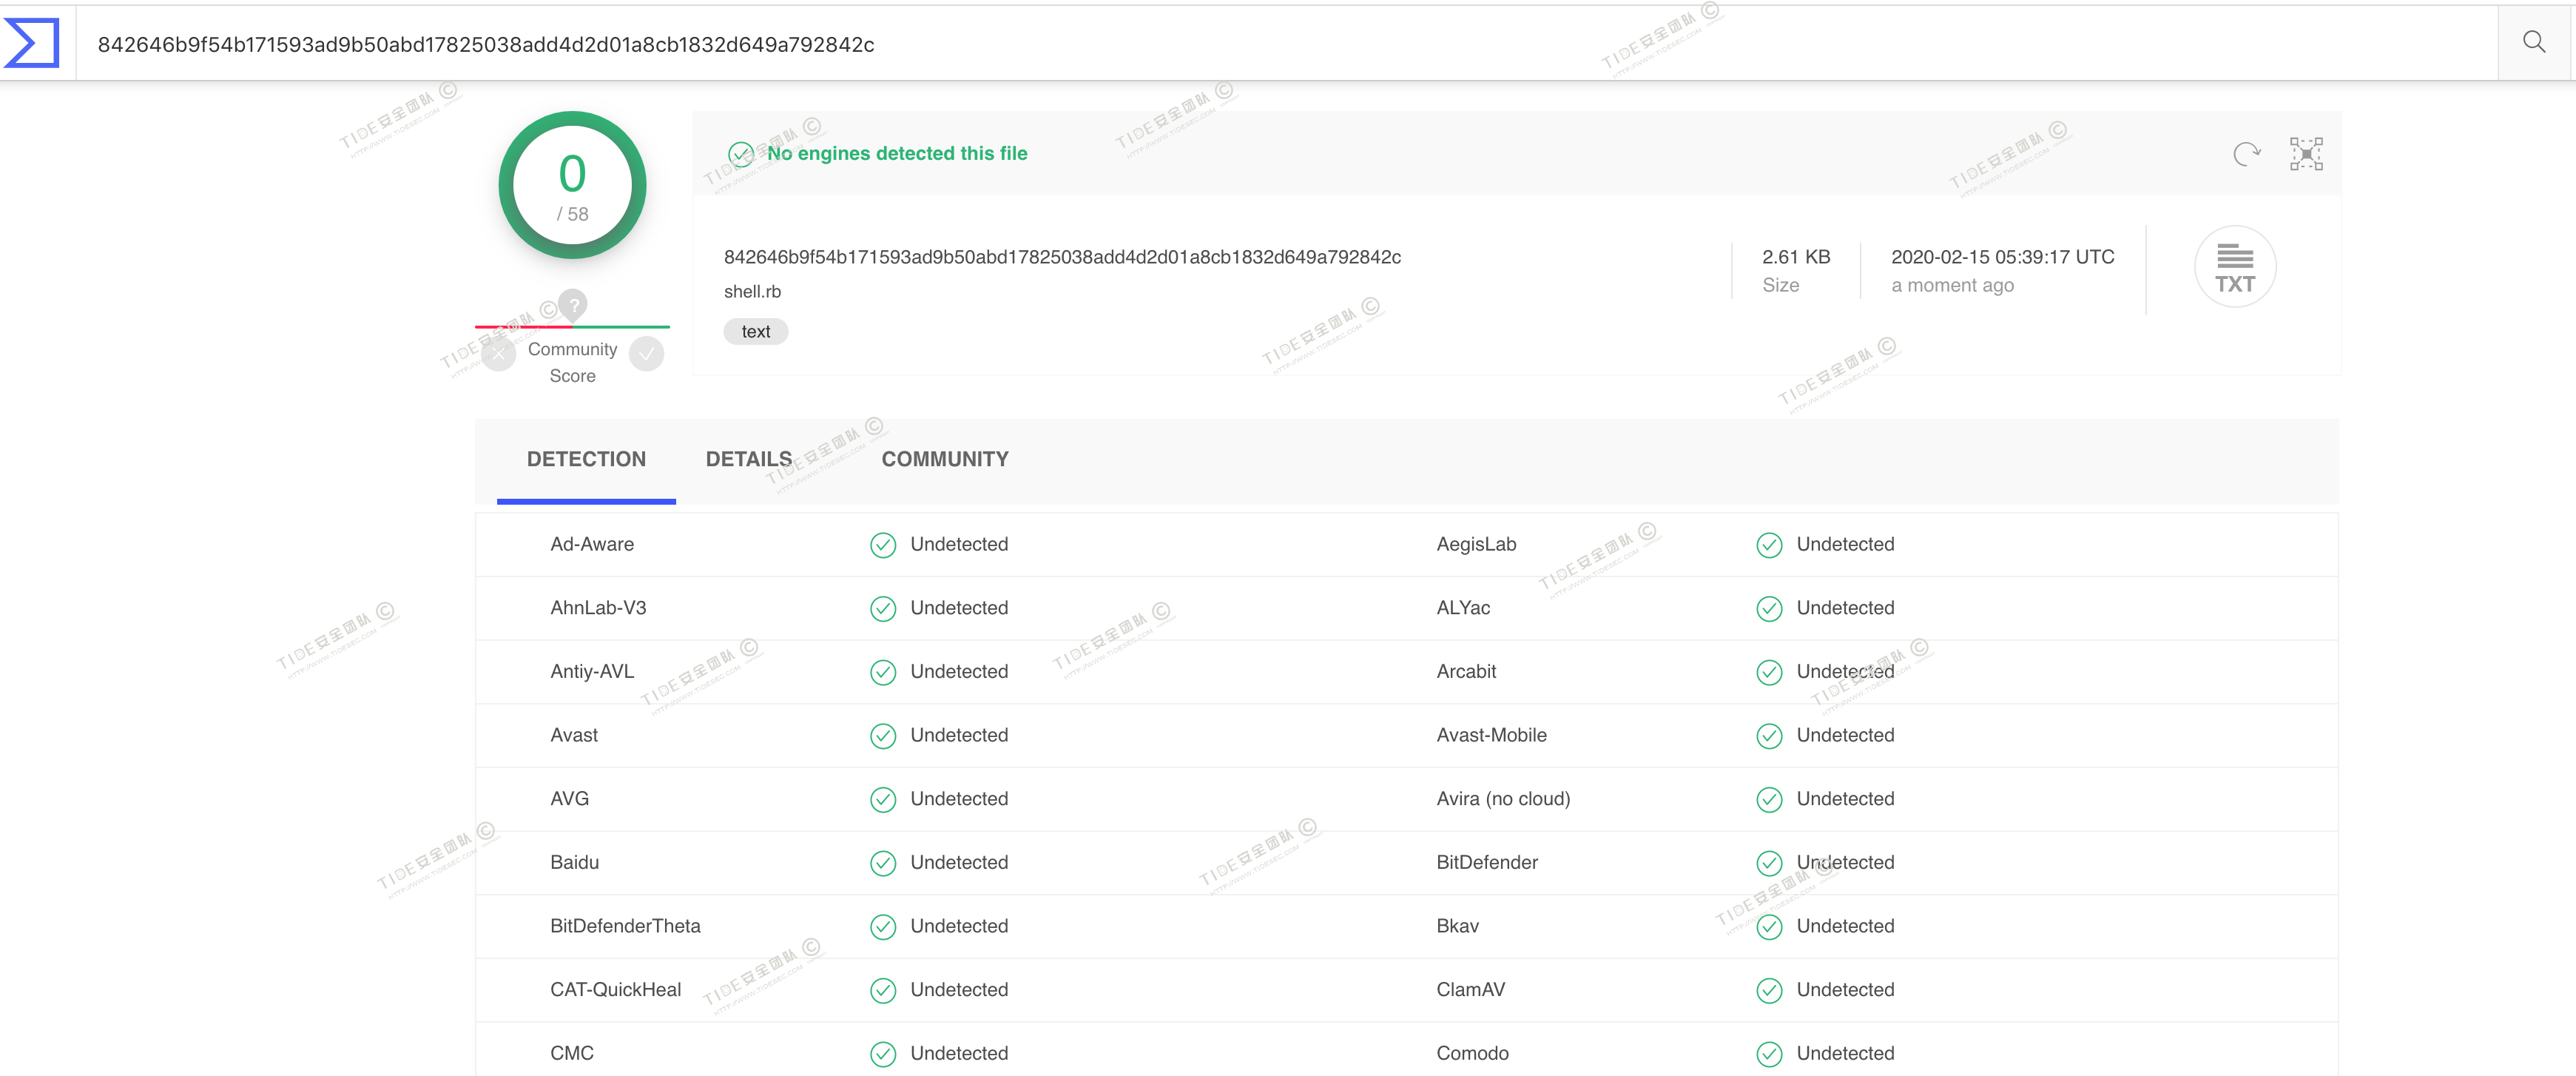Screen dimensions: 2576x1076
Task: Switch to the DETAILS tab
Action: click(x=748, y=459)
